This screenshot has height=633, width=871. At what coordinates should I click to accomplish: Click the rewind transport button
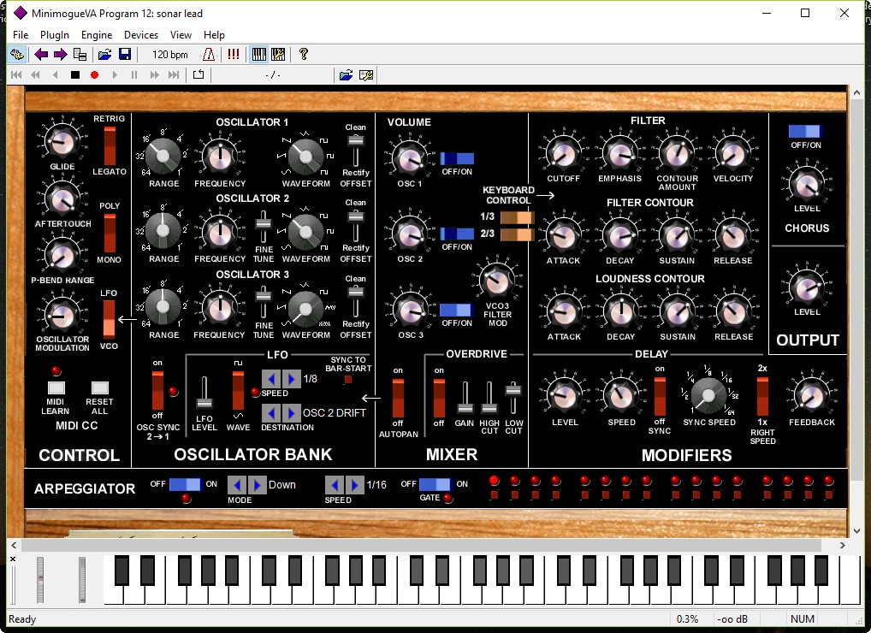(x=36, y=75)
